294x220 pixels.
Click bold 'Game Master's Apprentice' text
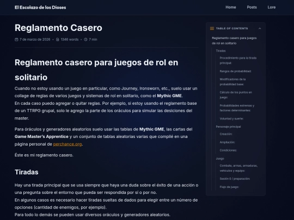(x=41, y=137)
